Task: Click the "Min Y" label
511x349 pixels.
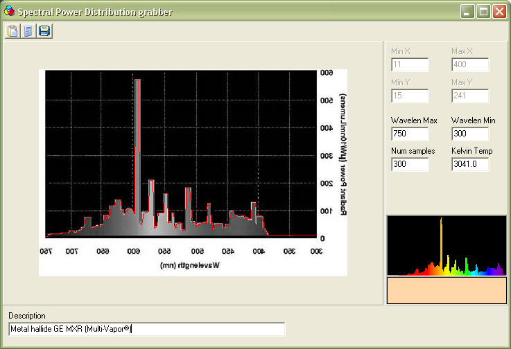Action: (401, 82)
